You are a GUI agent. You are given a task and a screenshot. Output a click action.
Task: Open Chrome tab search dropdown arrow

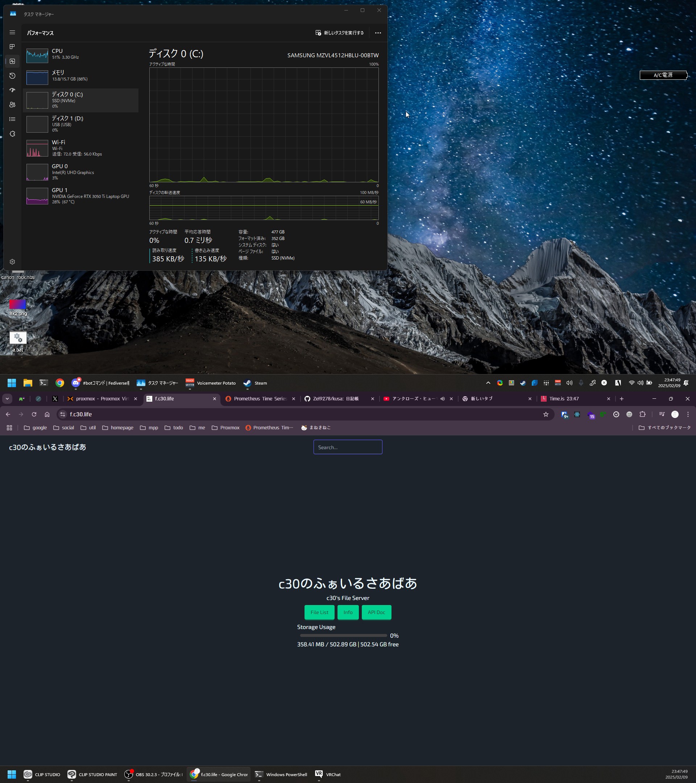pyautogui.click(x=7, y=398)
